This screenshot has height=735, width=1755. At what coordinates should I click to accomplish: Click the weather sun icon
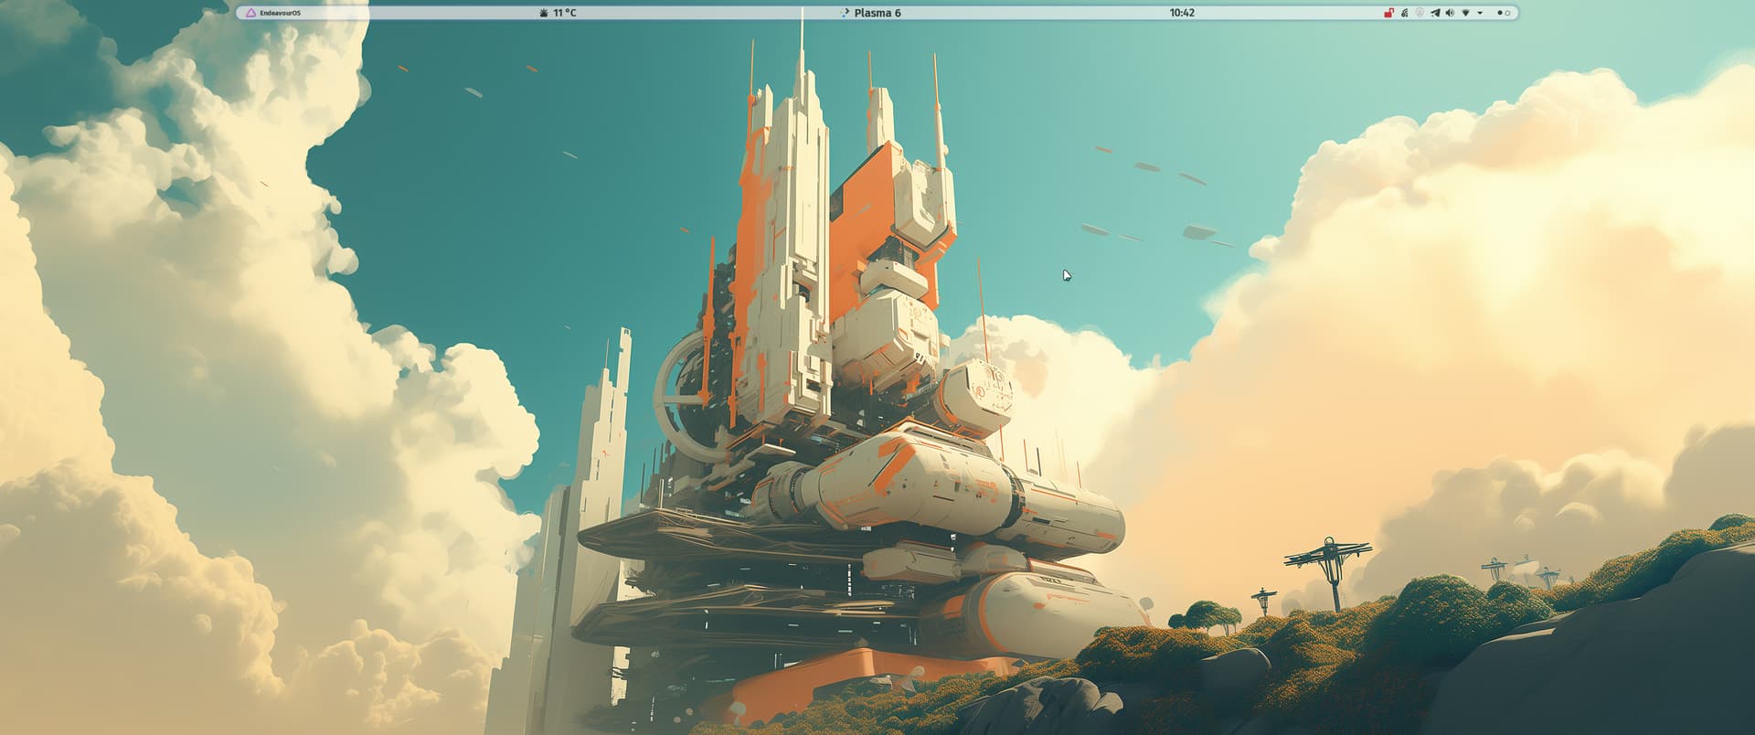pyautogui.click(x=544, y=13)
